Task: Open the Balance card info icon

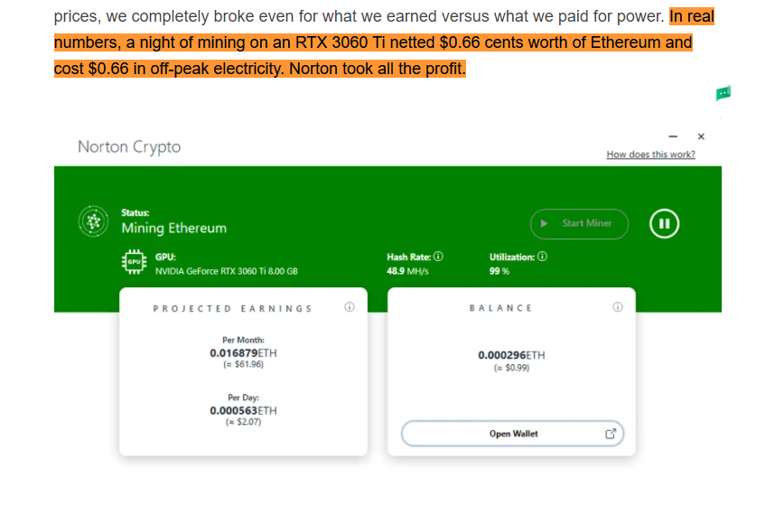Action: coord(618,307)
